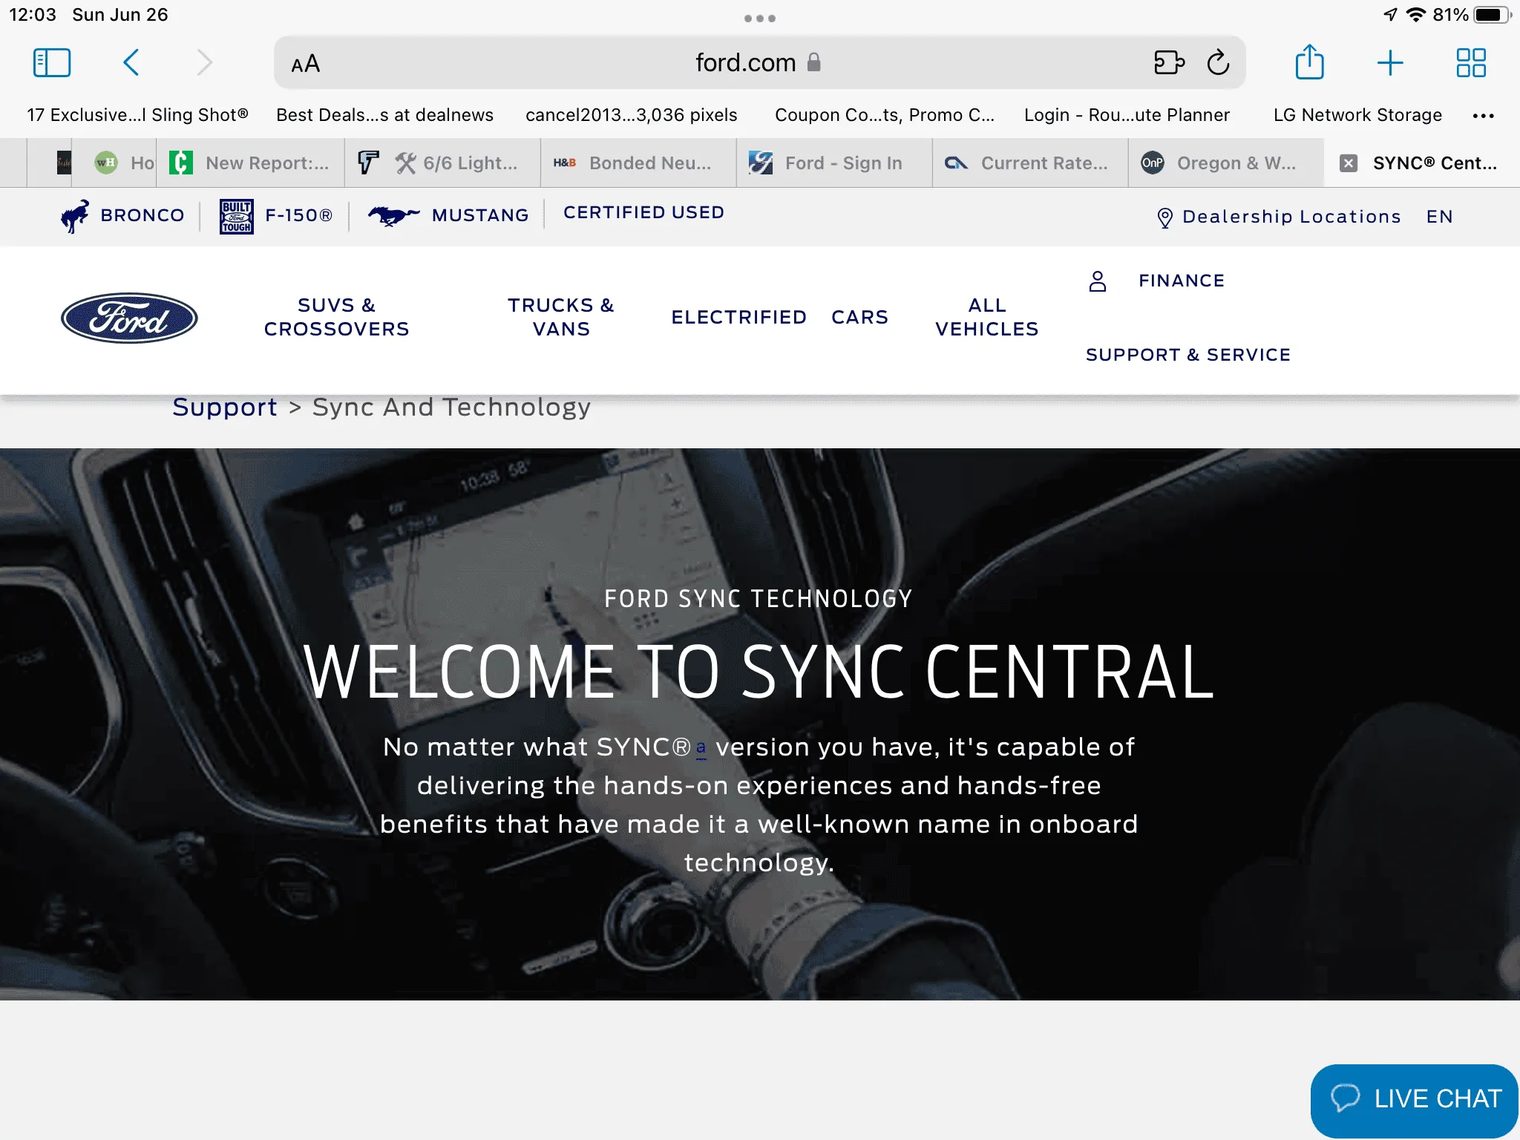Image resolution: width=1520 pixels, height=1140 pixels.
Task: Tap the location arrow in status bar
Action: point(1390,15)
